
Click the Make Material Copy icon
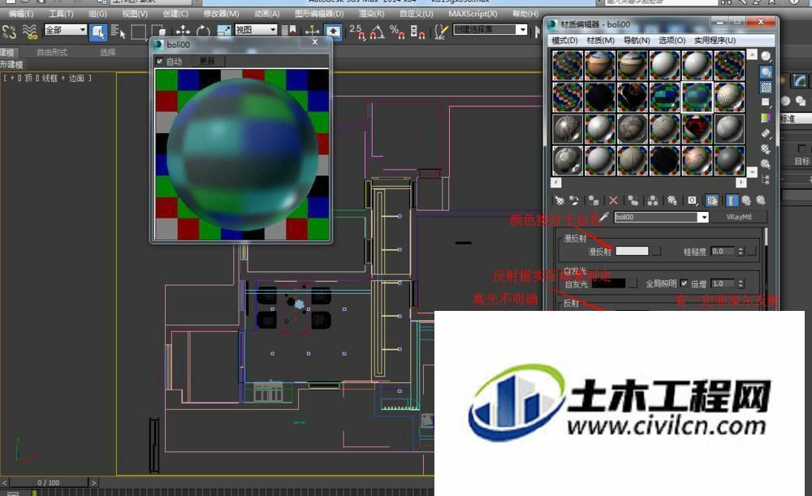coord(633,201)
